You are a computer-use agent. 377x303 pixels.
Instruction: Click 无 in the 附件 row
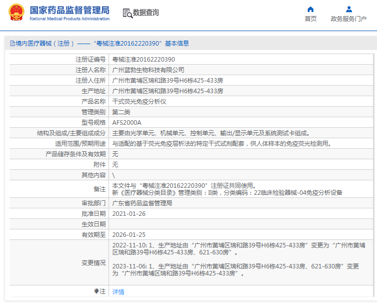point(115,165)
